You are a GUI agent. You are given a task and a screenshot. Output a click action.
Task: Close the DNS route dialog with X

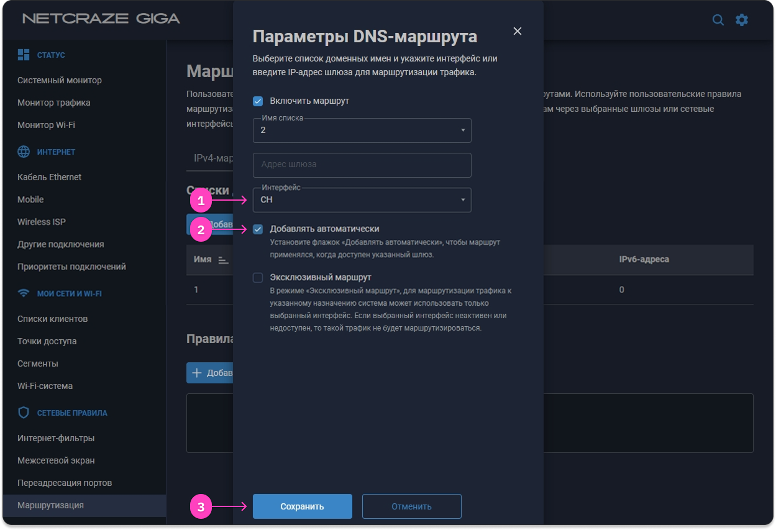(x=518, y=31)
